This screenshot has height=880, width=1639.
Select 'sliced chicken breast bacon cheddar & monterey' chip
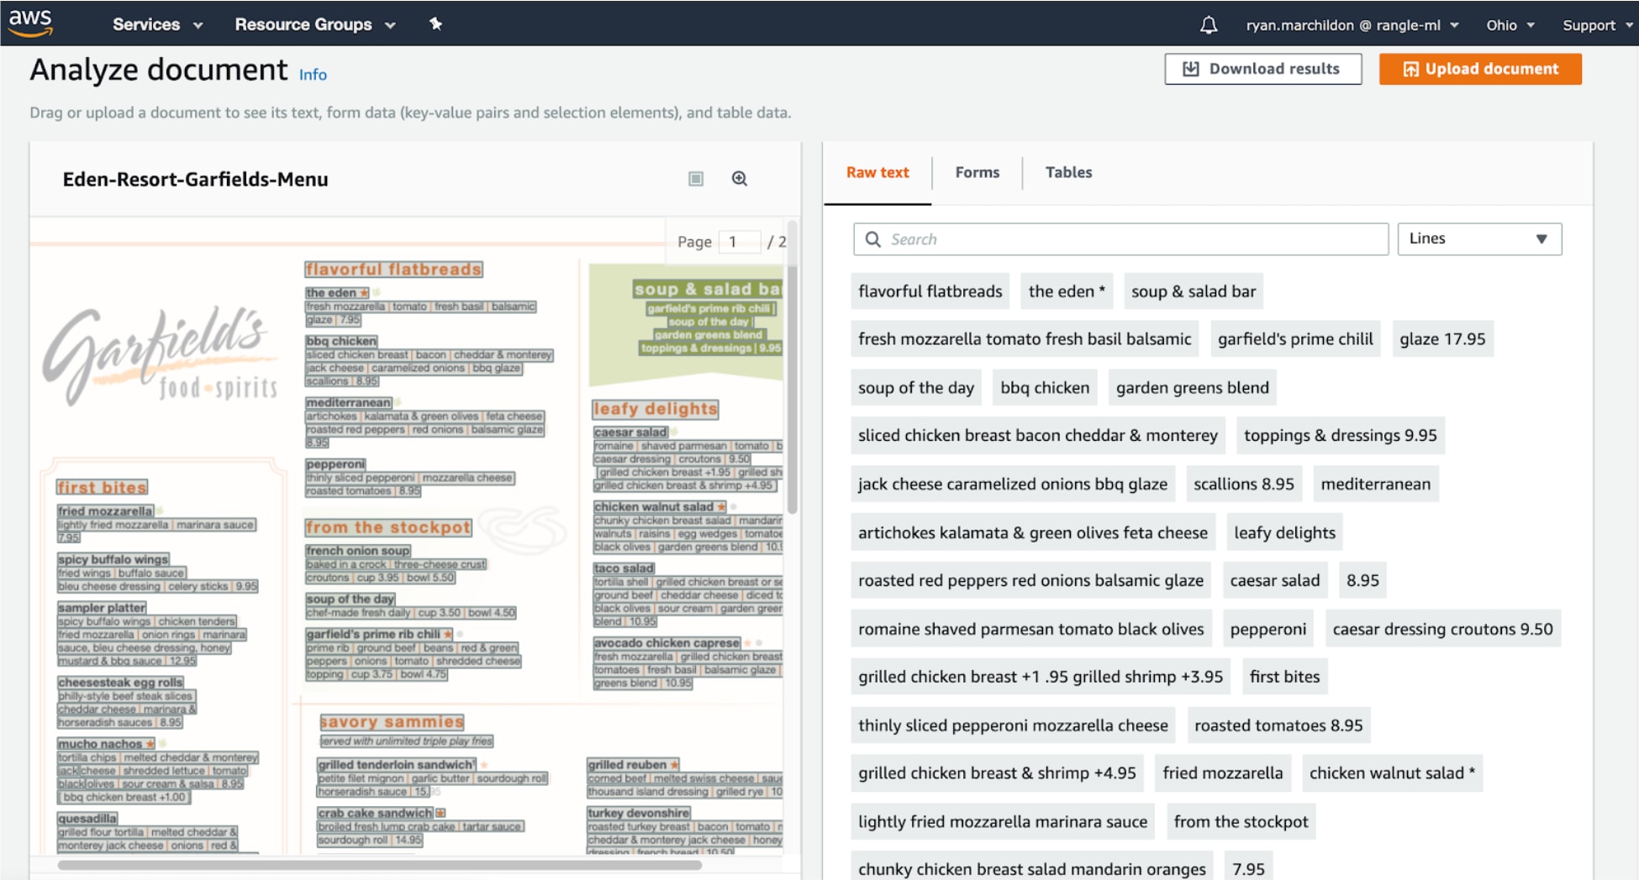[1038, 436]
